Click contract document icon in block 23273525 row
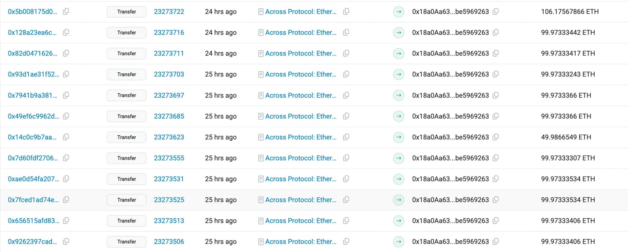Image resolution: width=628 pixels, height=252 pixels. (261, 200)
